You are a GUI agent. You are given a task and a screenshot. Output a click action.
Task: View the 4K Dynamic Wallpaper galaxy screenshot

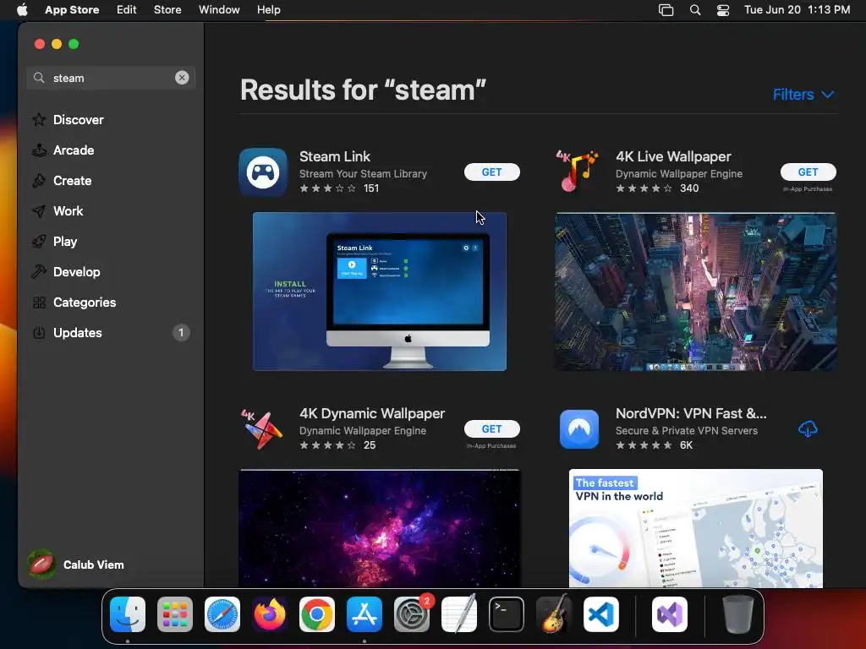(x=380, y=528)
